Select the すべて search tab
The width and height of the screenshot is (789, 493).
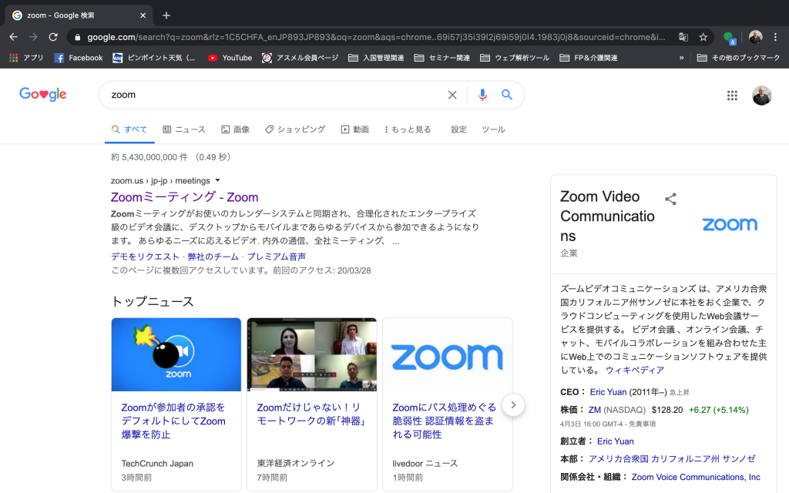pyautogui.click(x=129, y=129)
